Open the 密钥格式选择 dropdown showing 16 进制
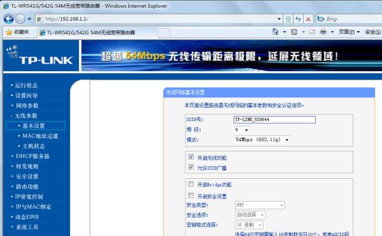Image resolution: width=382 pixels, height=236 pixels. 249,225
